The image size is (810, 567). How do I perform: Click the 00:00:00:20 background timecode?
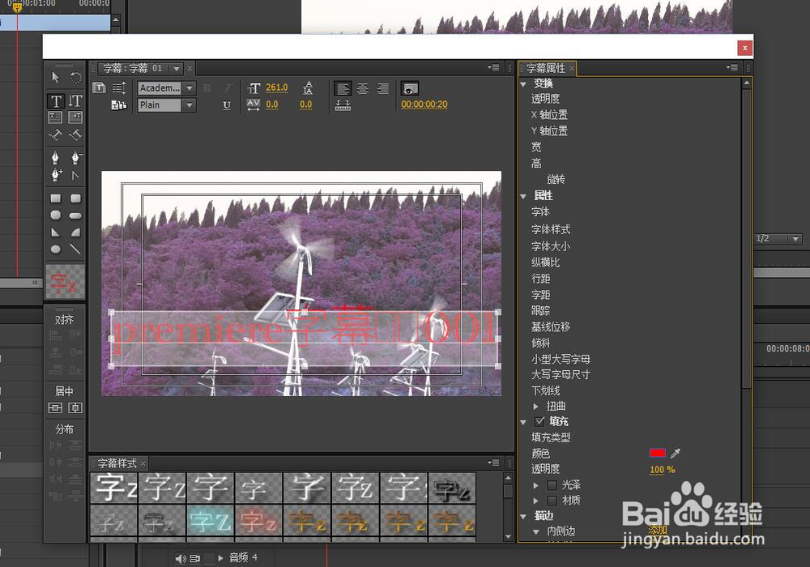(424, 104)
